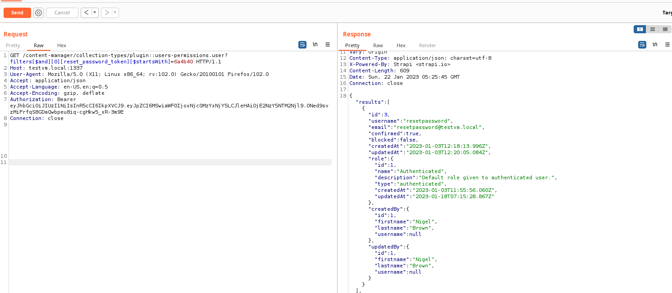Switch the Request view to the Pretty tab
Viewport: 672px width, 293px height.
(13, 45)
